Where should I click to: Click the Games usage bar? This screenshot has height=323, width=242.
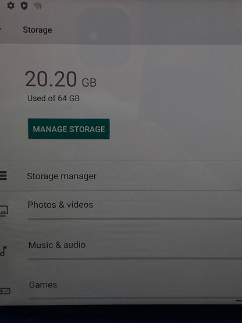click(136, 298)
